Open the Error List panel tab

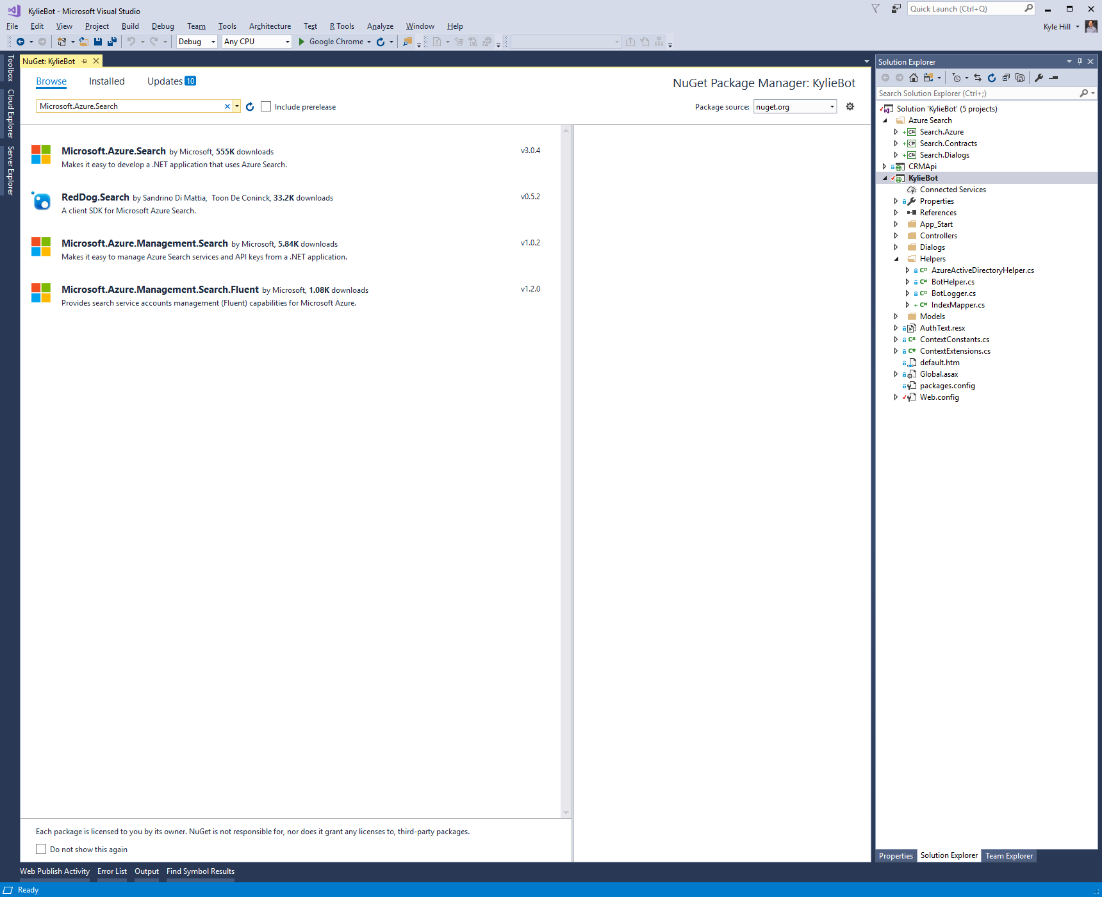tap(112, 871)
